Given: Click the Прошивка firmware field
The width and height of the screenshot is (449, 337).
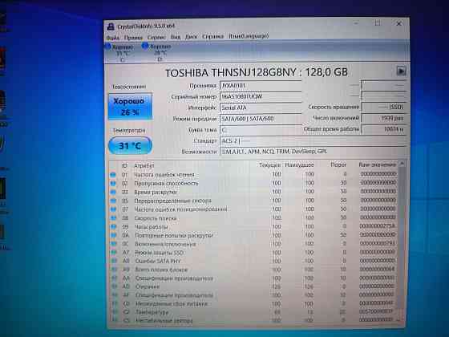Looking at the screenshot, I should (x=261, y=85).
